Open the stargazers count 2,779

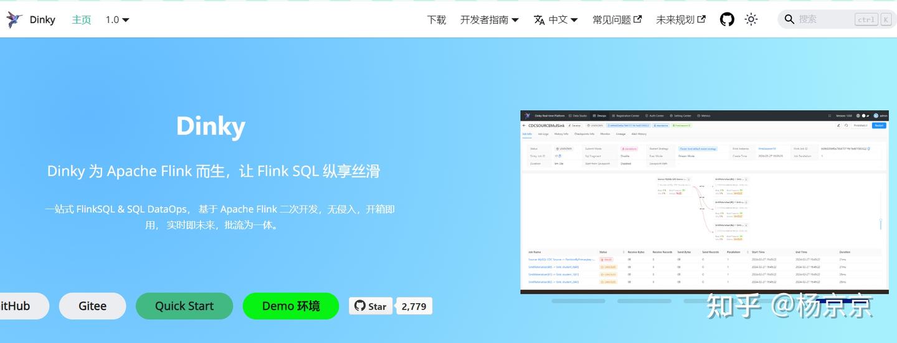[x=414, y=306]
